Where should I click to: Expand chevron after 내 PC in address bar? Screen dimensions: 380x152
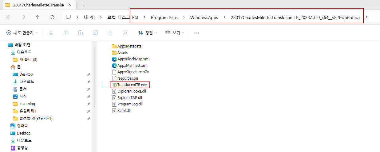(101, 17)
